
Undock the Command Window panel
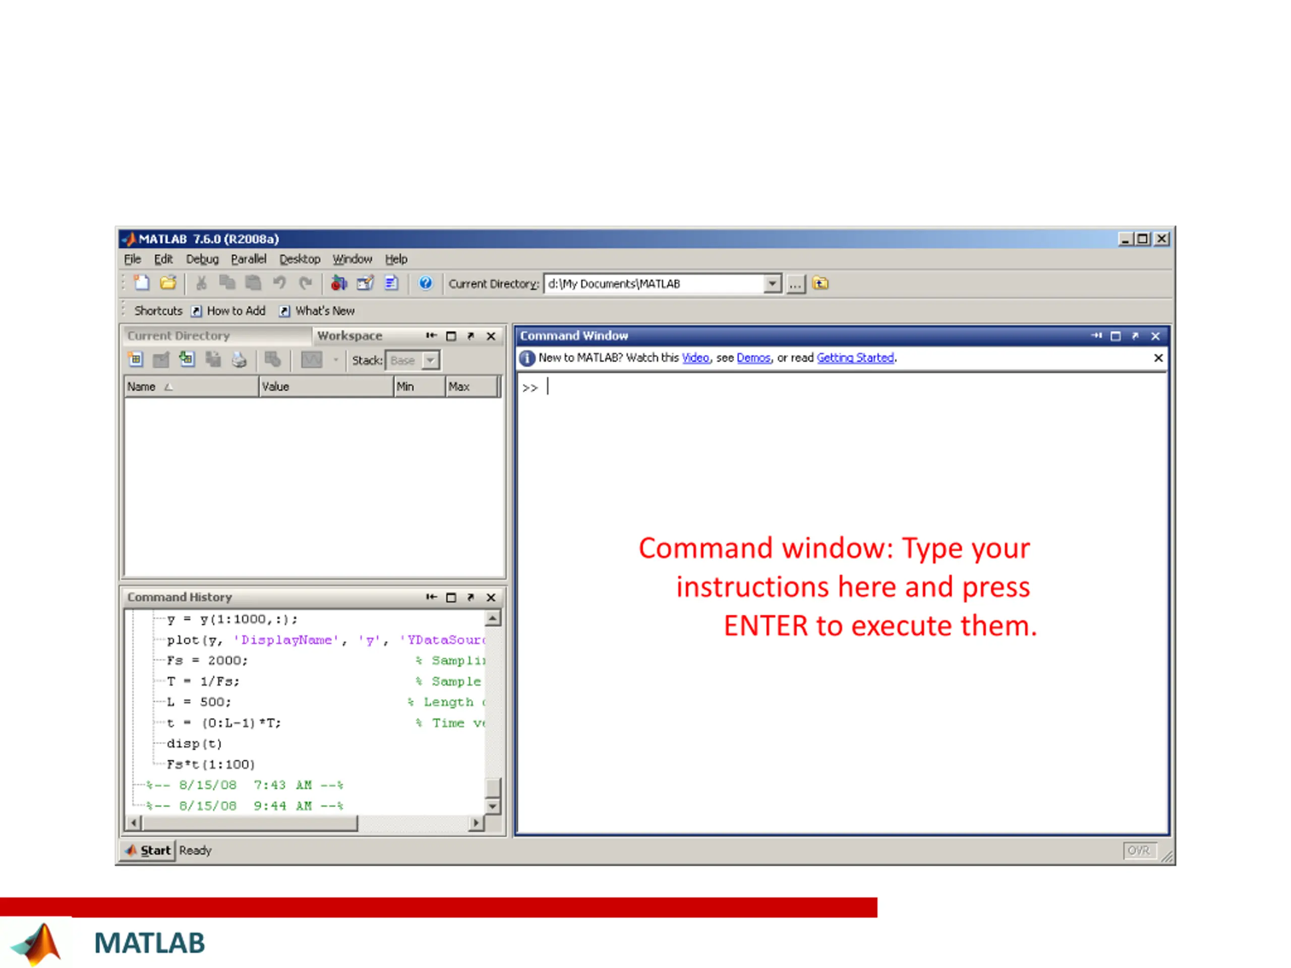pyautogui.click(x=1136, y=337)
